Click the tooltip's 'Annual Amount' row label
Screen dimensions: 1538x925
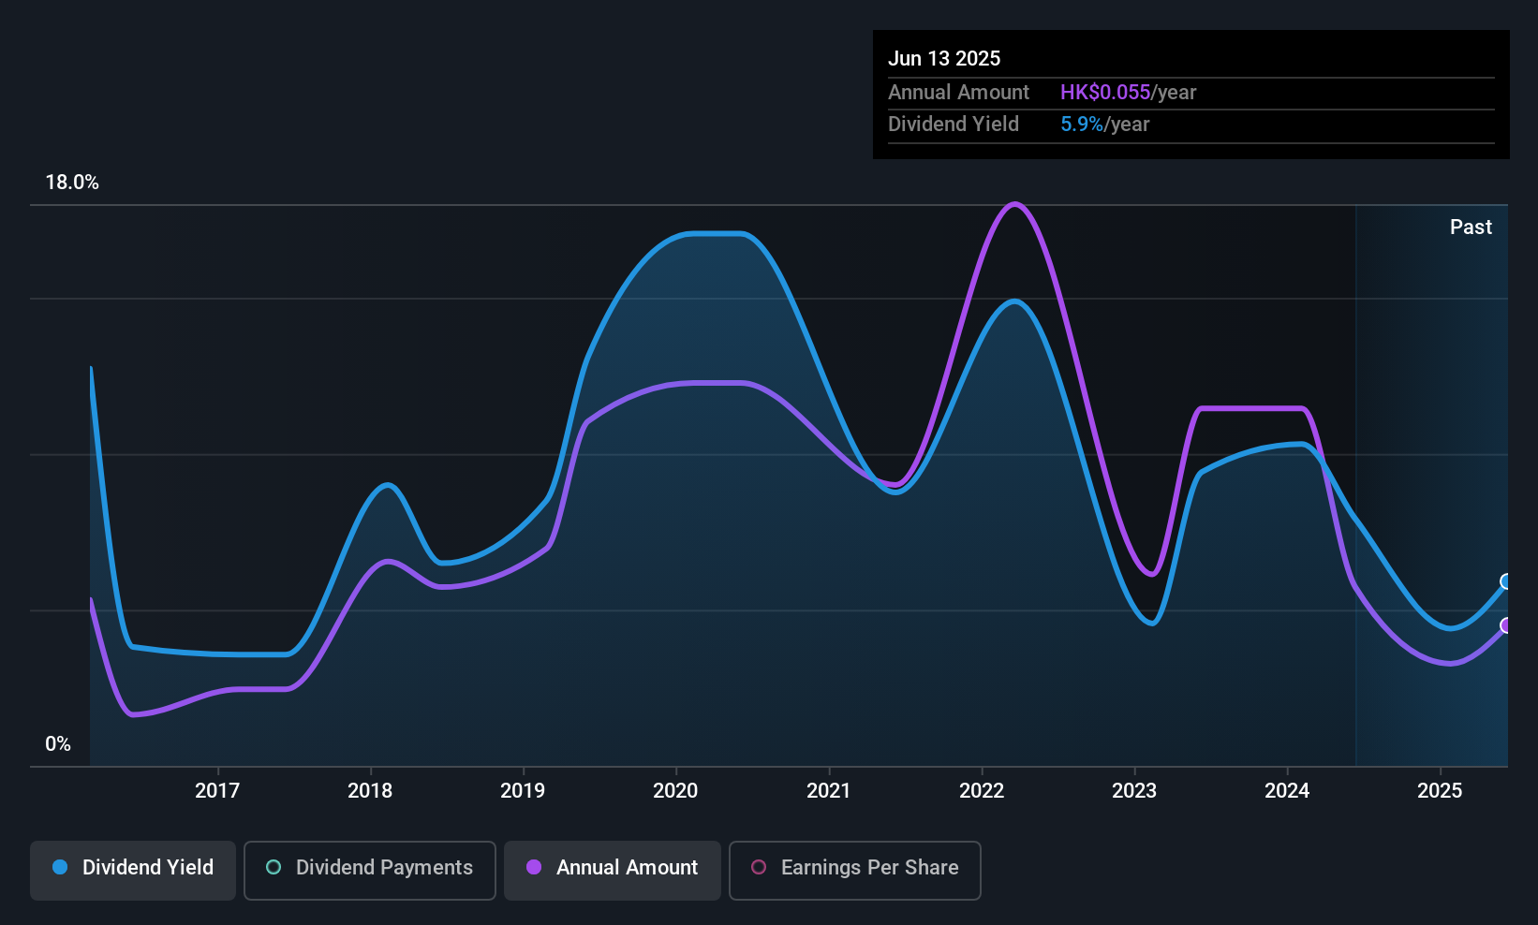[958, 93]
